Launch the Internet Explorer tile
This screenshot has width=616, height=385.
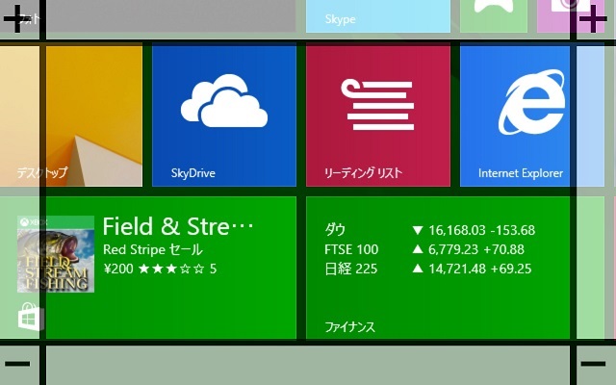(517, 115)
